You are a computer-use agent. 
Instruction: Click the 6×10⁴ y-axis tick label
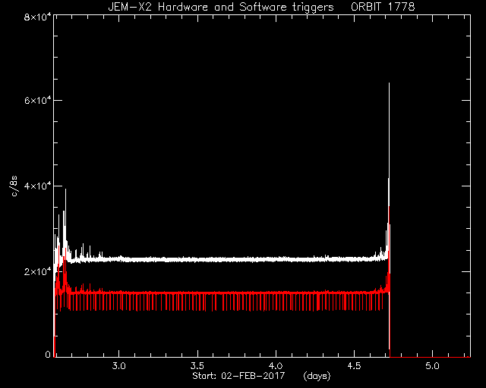[37, 100]
